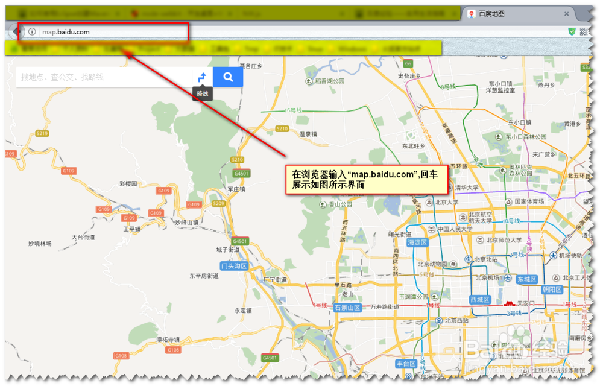Click the 来广营乡 map label
Image resolution: width=603 pixels, height=389 pixels.
[x=544, y=154]
